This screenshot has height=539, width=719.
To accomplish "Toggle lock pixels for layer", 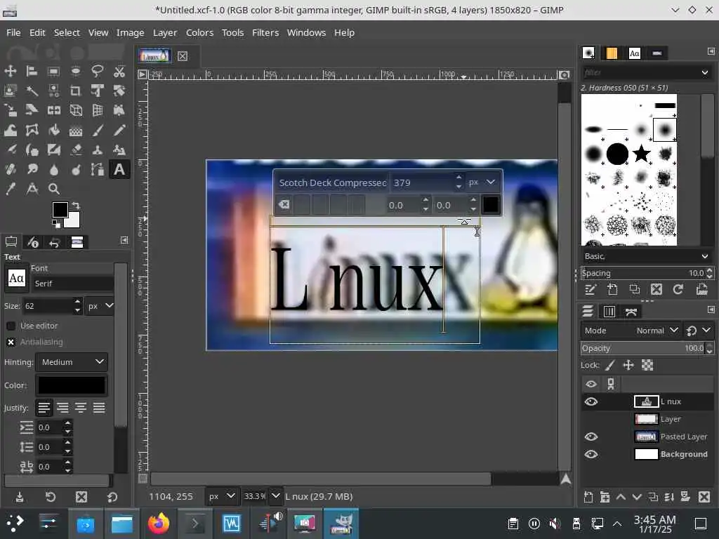I will click(610, 365).
